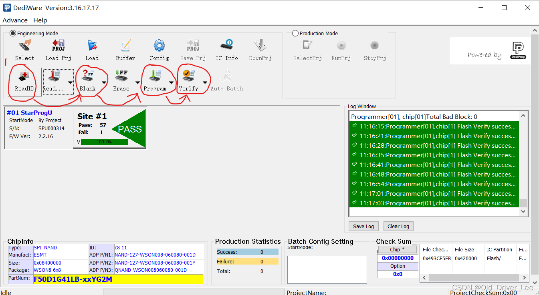Viewport: 539px width, 295px height.
Task: Click the DediProg logo
Action: coord(519,51)
